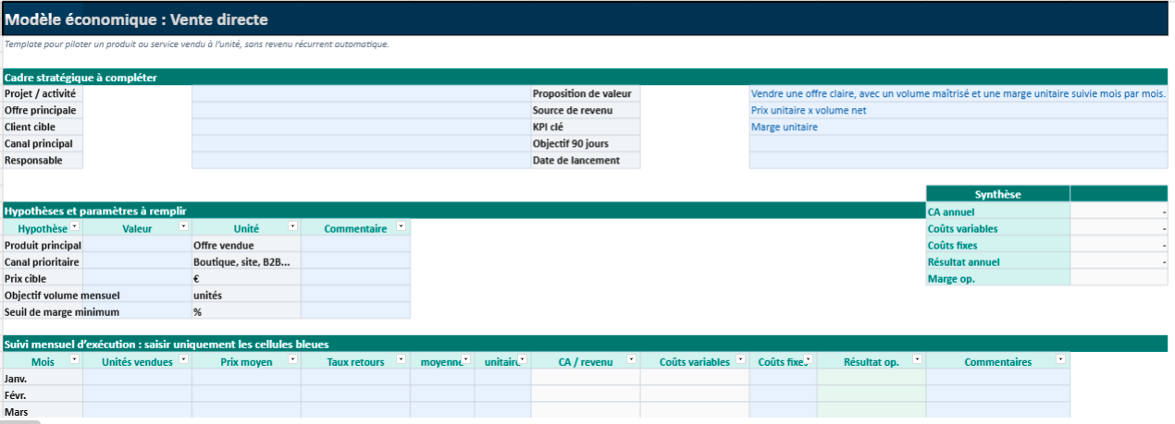
Task: Open the Coûts variables column filter
Action: click(740, 360)
